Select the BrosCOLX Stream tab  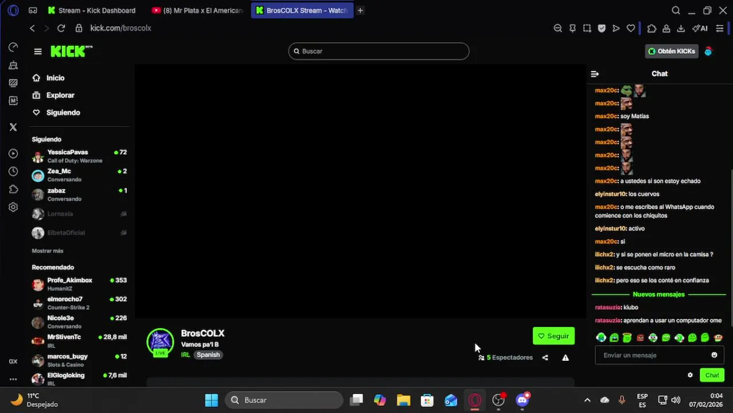[302, 10]
